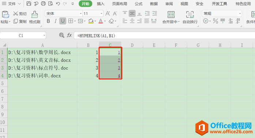Open Print Preview icon
Screen dimensions: 255x138
click(50, 4)
